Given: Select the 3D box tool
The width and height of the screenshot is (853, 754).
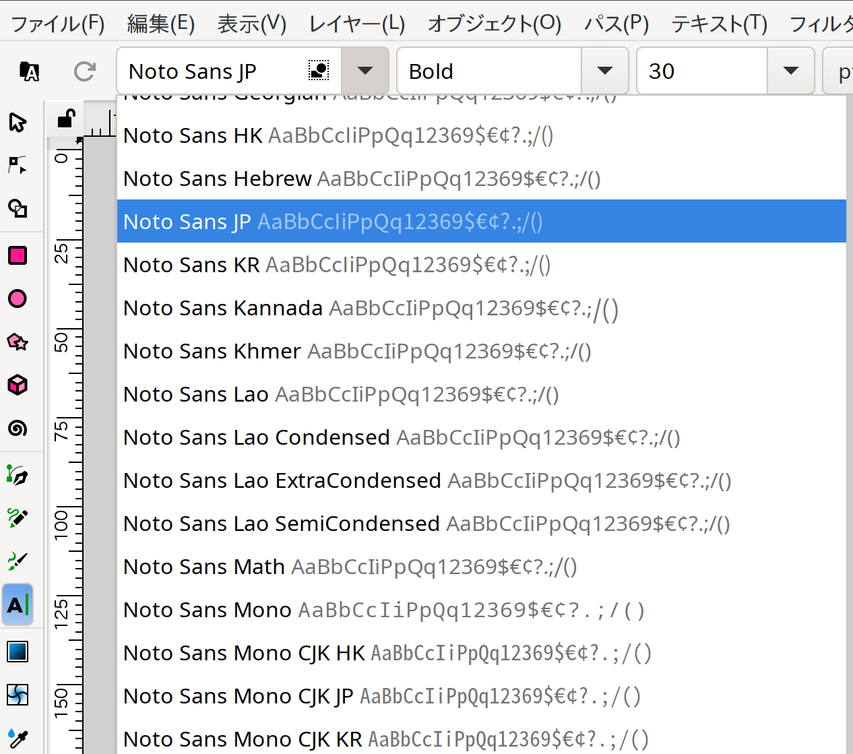Looking at the screenshot, I should click(x=18, y=385).
